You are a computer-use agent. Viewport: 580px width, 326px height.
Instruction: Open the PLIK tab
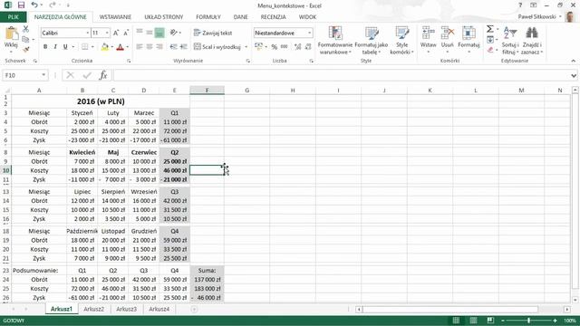[x=13, y=17]
